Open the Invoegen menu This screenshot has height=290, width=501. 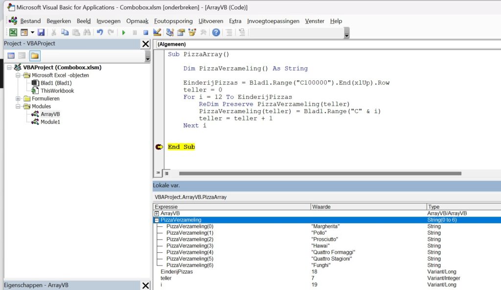click(109, 21)
